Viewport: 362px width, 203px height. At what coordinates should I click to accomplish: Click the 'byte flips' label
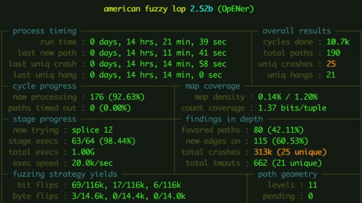pyautogui.click(x=36, y=196)
